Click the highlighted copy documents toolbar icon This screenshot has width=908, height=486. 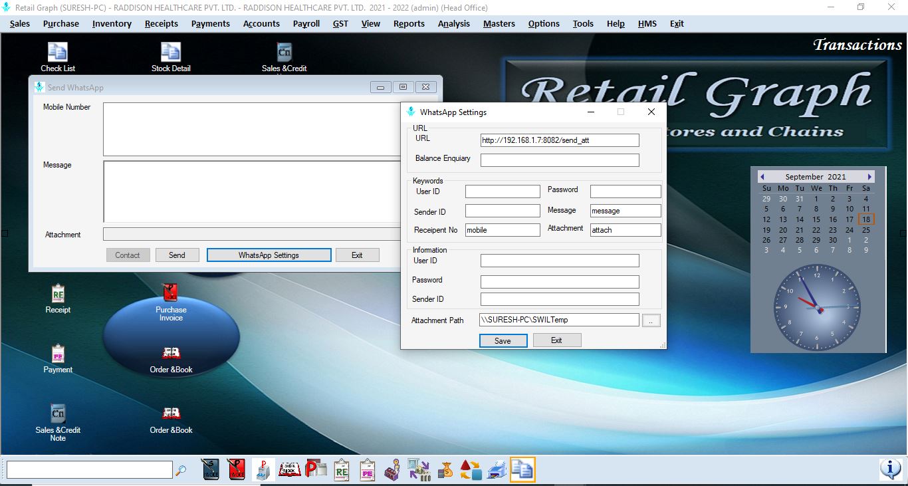click(522, 469)
